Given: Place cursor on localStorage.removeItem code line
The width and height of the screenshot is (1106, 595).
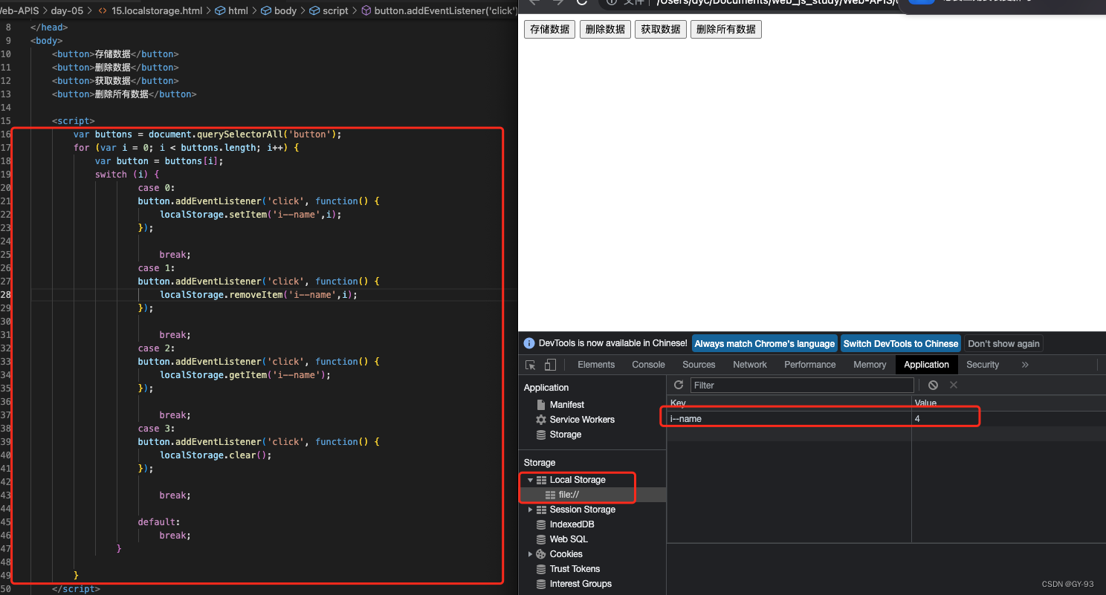Looking at the screenshot, I should tap(259, 295).
